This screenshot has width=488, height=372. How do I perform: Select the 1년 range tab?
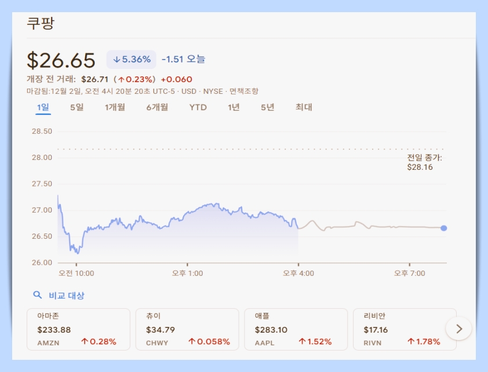[234, 107]
